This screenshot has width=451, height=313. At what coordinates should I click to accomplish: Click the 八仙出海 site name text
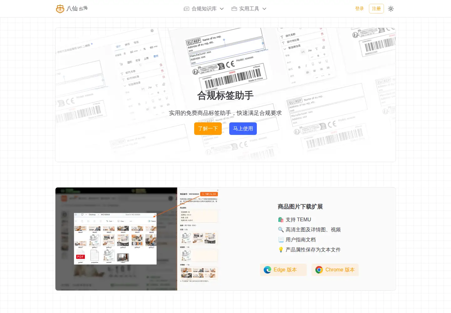[77, 8]
